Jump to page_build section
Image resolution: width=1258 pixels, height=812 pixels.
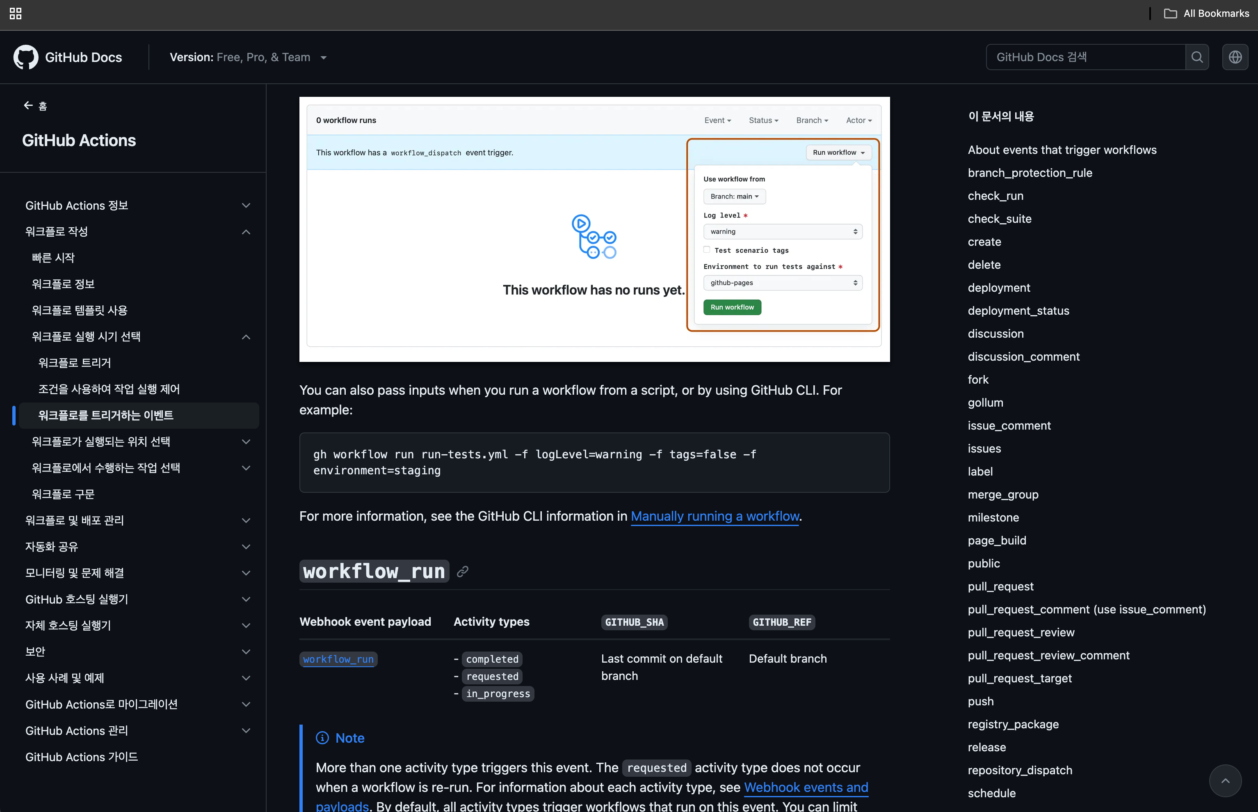pyautogui.click(x=997, y=541)
